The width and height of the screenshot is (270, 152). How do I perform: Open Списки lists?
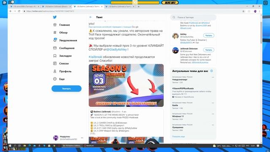61,63
